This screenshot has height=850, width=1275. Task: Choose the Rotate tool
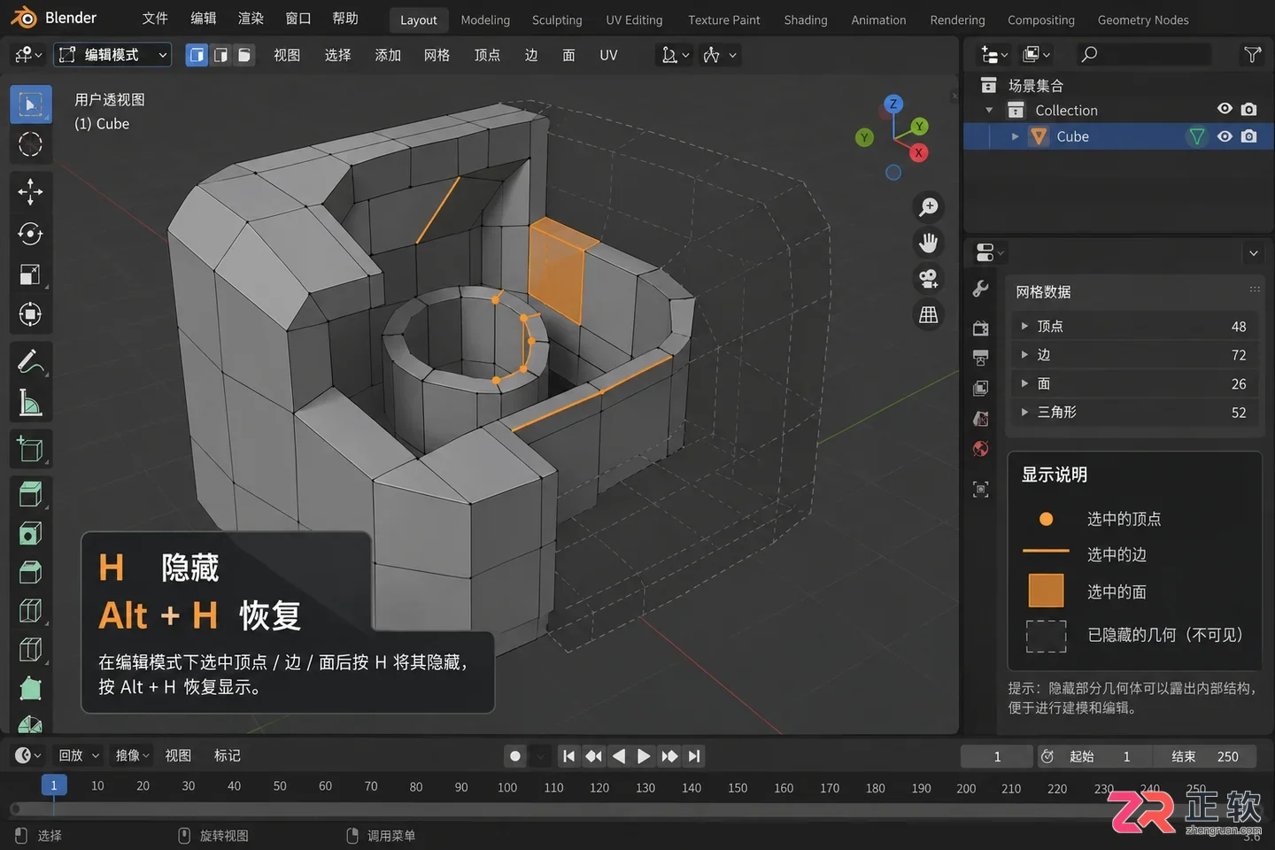click(30, 233)
